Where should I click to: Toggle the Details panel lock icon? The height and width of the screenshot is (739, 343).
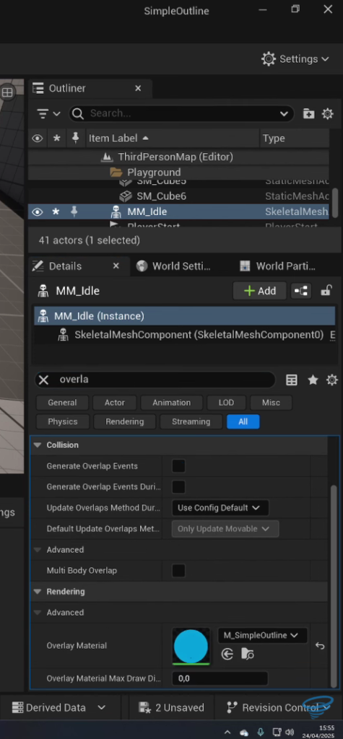326,290
